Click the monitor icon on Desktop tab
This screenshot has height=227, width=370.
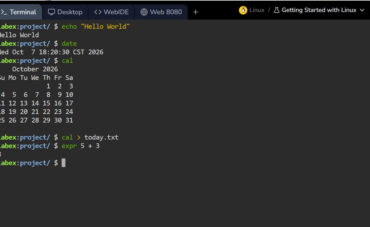(x=51, y=12)
